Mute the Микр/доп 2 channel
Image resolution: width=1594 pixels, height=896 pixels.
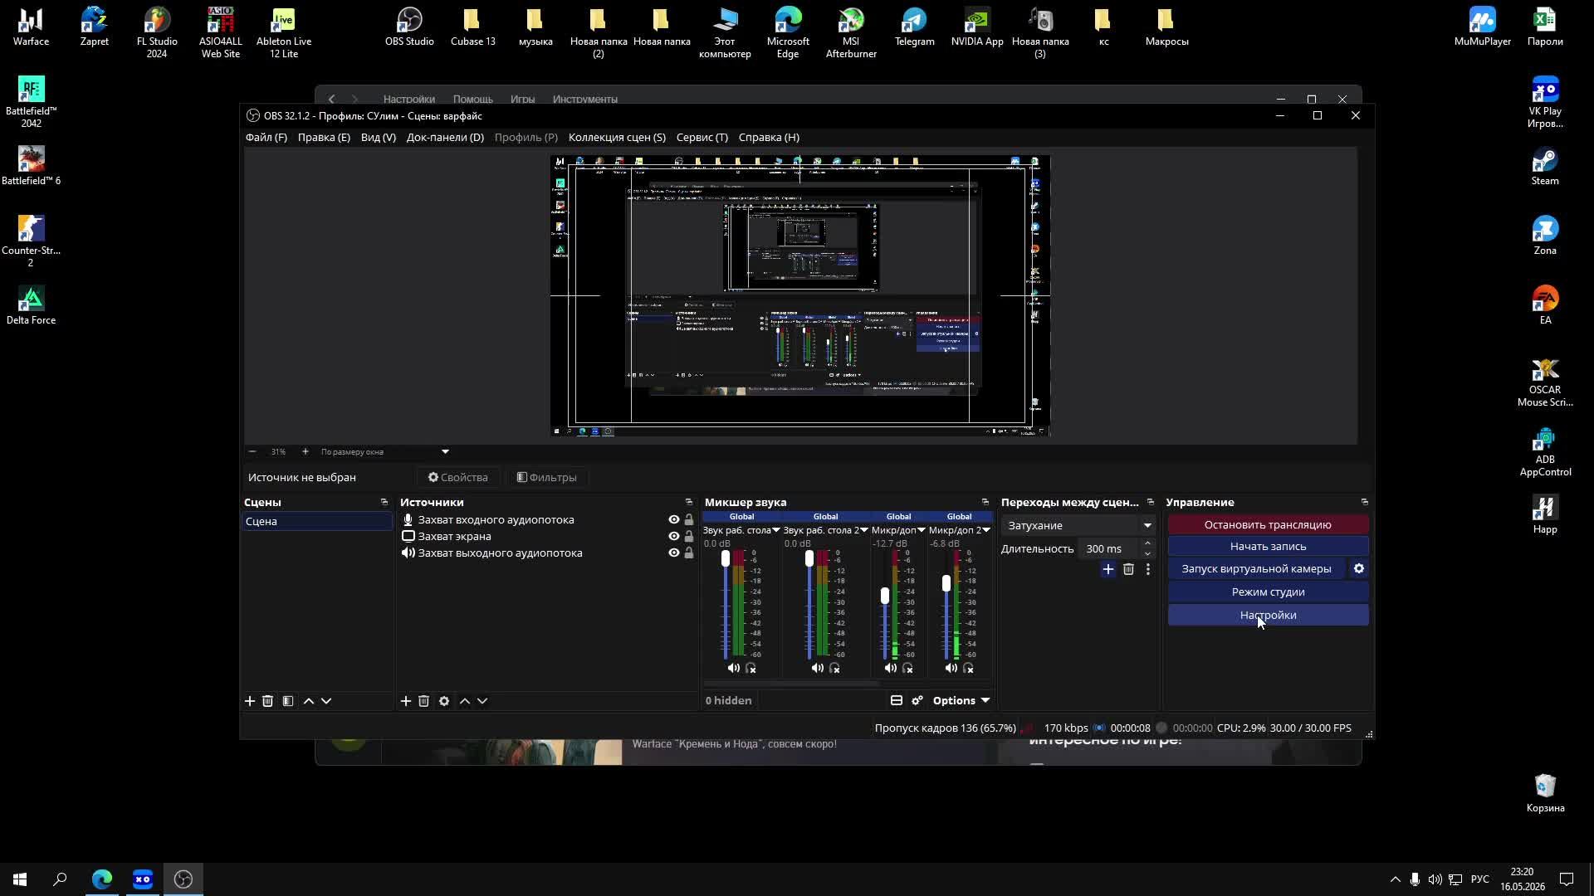tap(951, 668)
